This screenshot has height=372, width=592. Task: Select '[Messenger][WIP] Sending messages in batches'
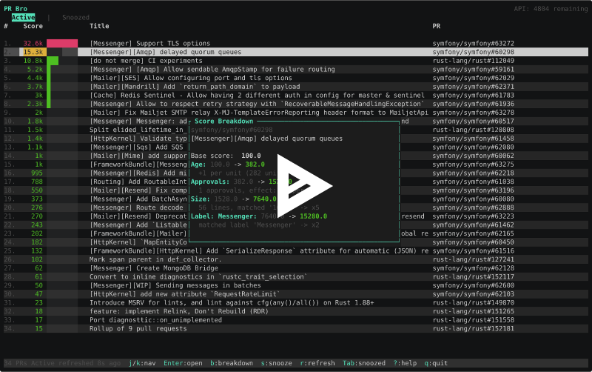click(296, 285)
